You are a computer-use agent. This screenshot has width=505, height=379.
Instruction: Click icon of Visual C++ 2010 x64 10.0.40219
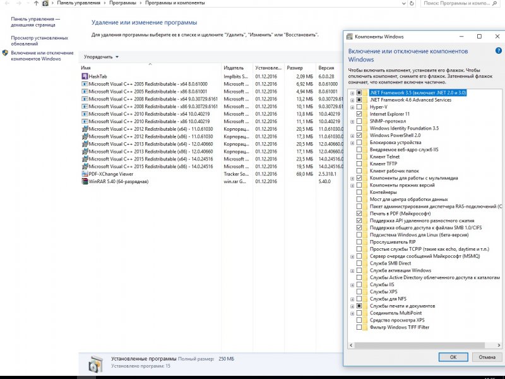tap(85, 114)
